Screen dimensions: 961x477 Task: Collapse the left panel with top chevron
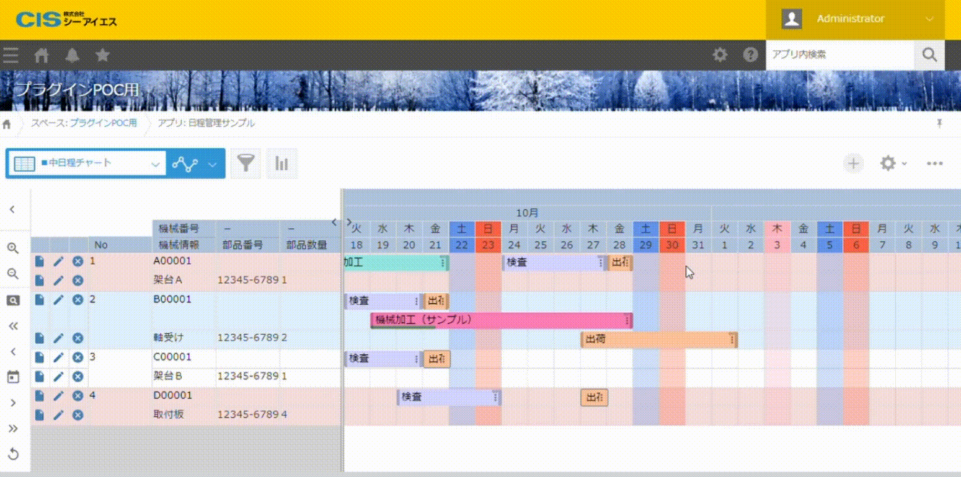12,209
